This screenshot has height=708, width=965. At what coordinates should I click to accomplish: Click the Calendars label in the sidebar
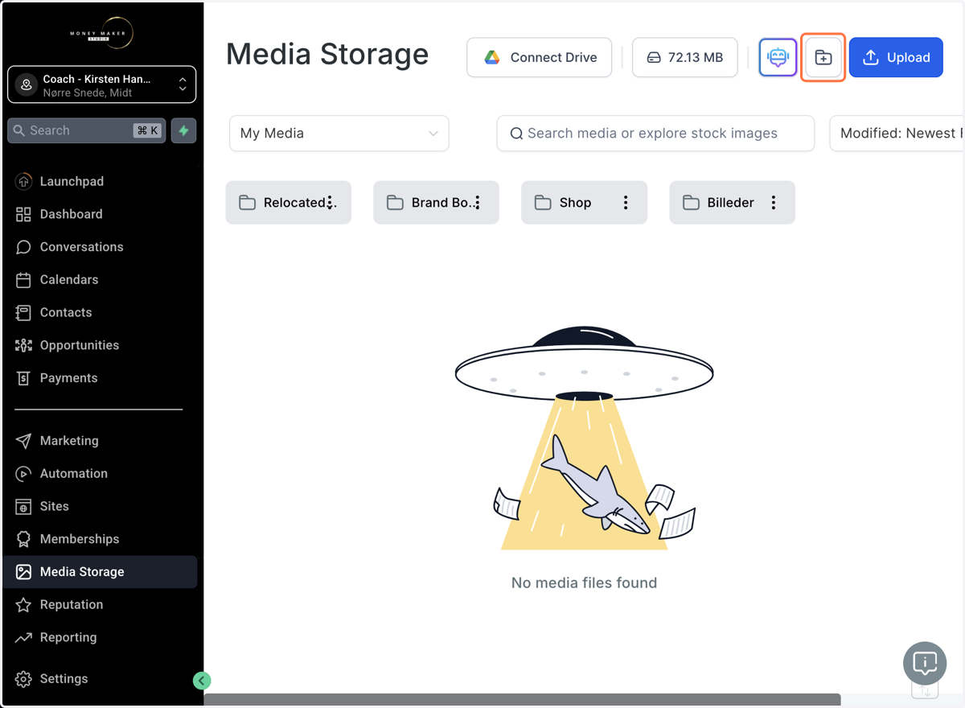pyautogui.click(x=69, y=280)
